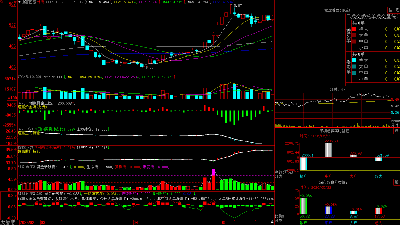Click the magenta peak bar in AI活跃度2 chart
The image size is (400, 225).
[x=213, y=172]
